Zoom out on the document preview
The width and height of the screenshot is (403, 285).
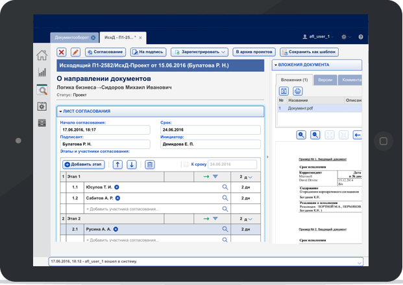tap(315, 135)
